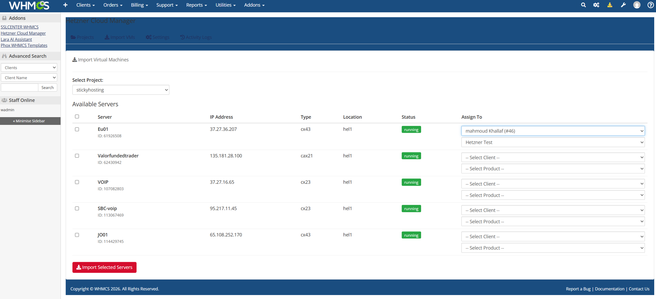The width and height of the screenshot is (656, 299).
Task: Click Import Selected Servers button
Action: [x=105, y=268]
